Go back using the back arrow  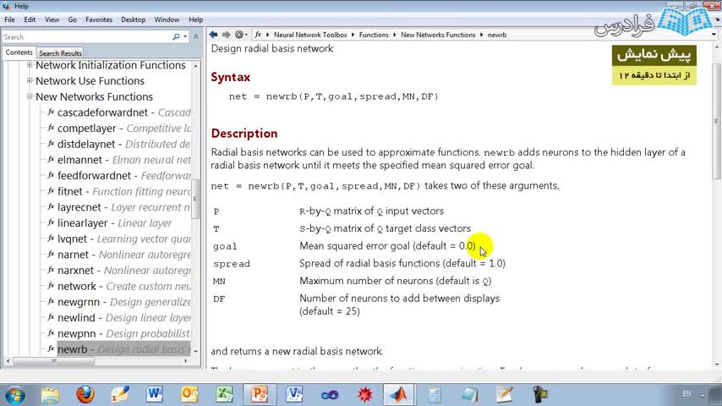(213, 35)
